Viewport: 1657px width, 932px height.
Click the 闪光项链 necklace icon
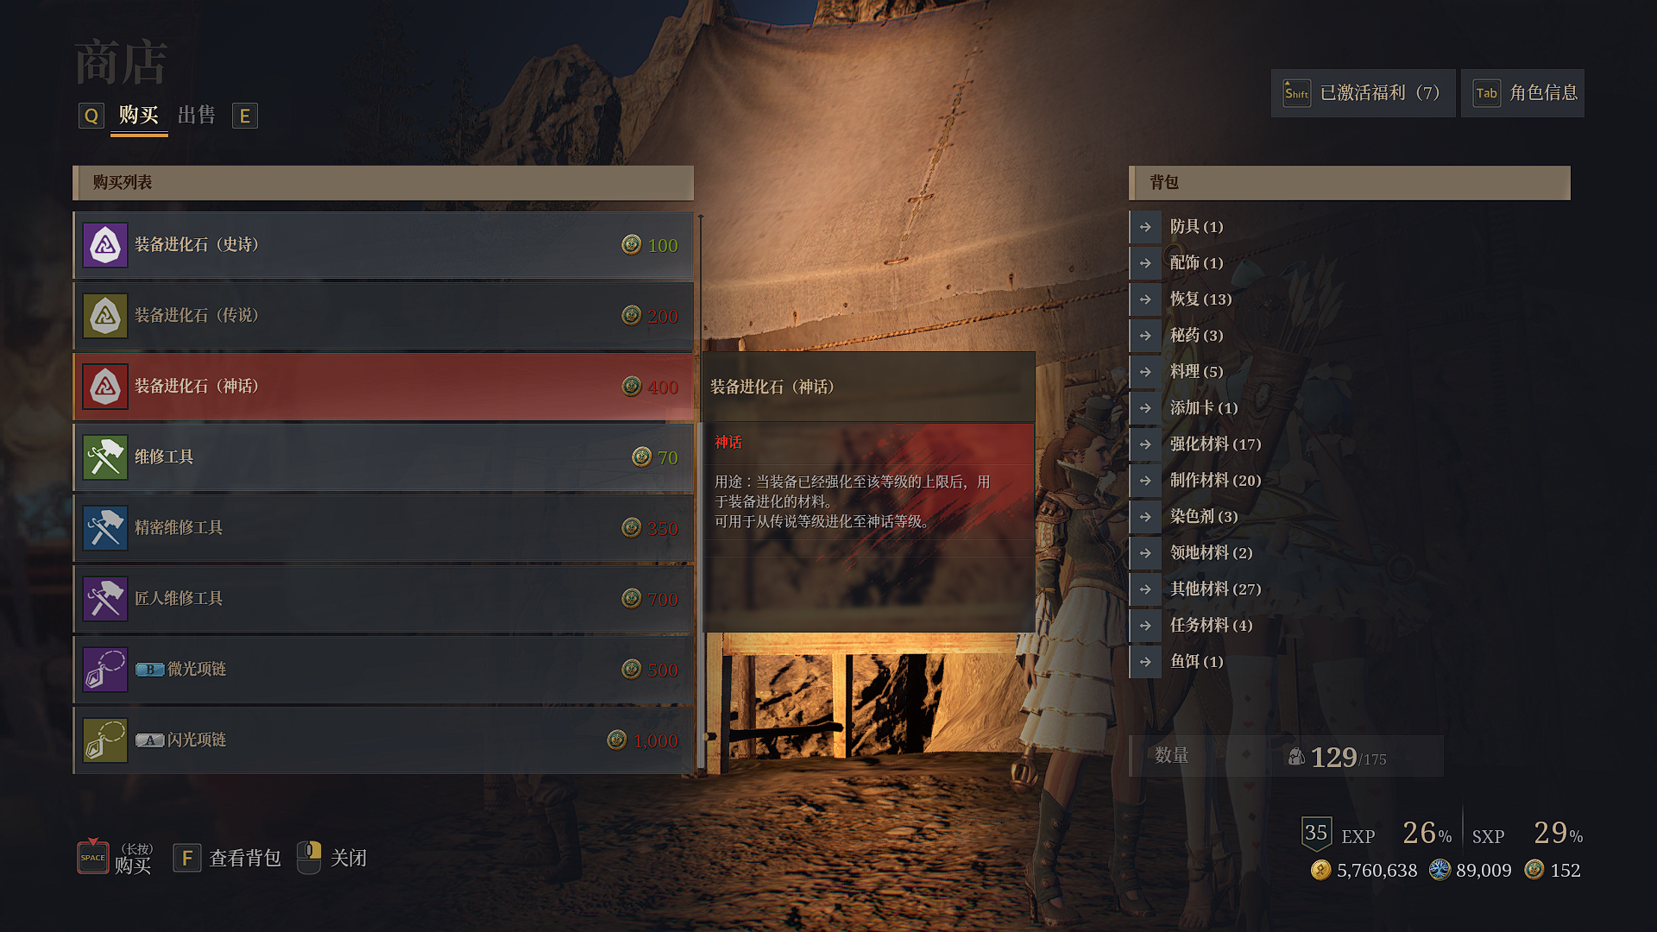pos(105,740)
